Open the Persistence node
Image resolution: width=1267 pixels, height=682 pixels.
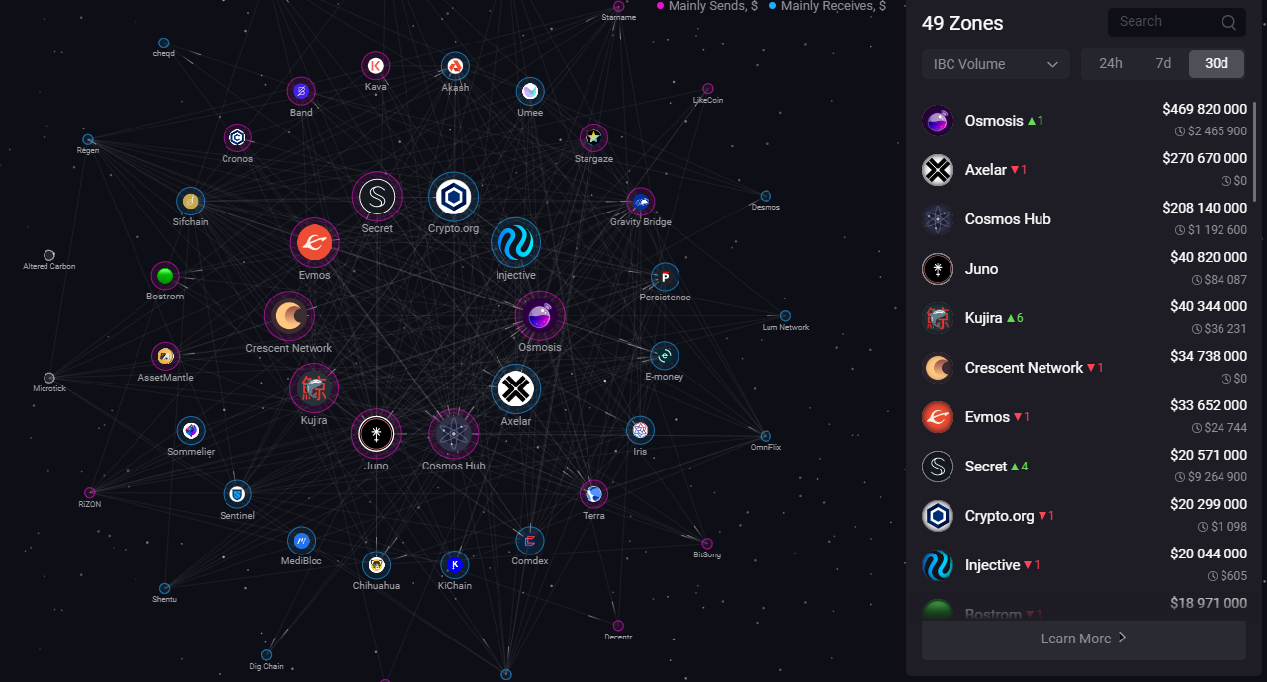[665, 277]
